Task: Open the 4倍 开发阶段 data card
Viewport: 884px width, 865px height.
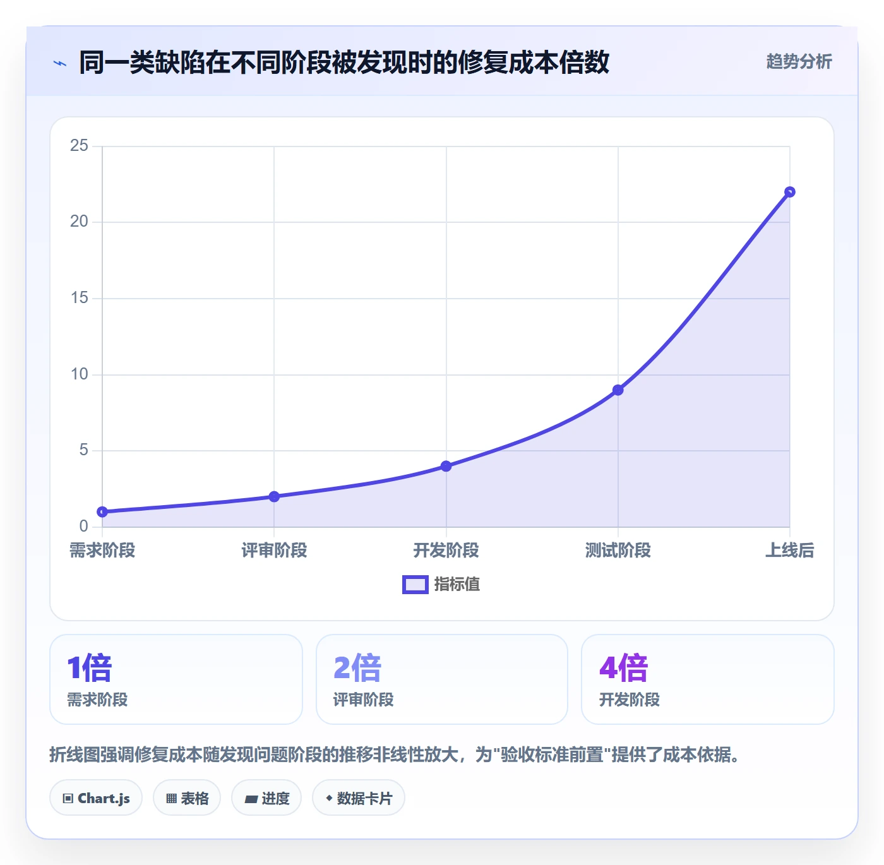Action: [708, 679]
